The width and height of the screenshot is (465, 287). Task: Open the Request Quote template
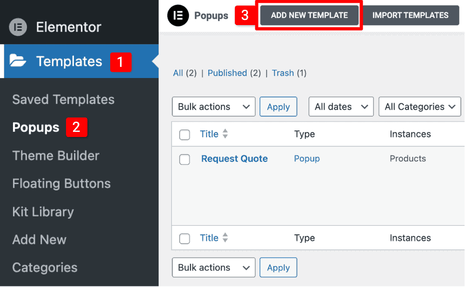[x=234, y=159]
